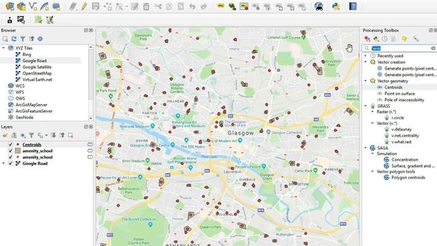Open the help contents icon
Image resolution: width=437 pixels, height=246 pixels.
point(353,6)
